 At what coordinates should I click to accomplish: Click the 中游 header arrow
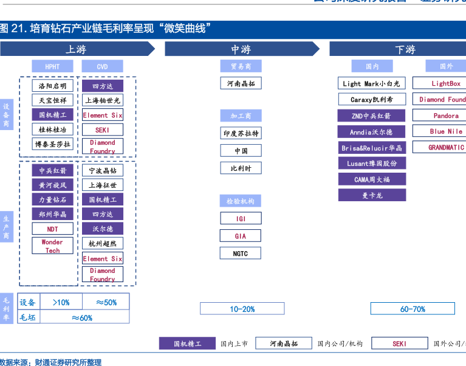[241, 49]
